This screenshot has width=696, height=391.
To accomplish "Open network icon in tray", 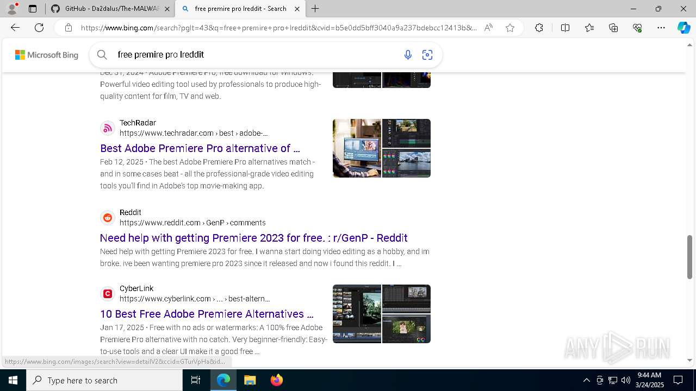I will click(613, 380).
